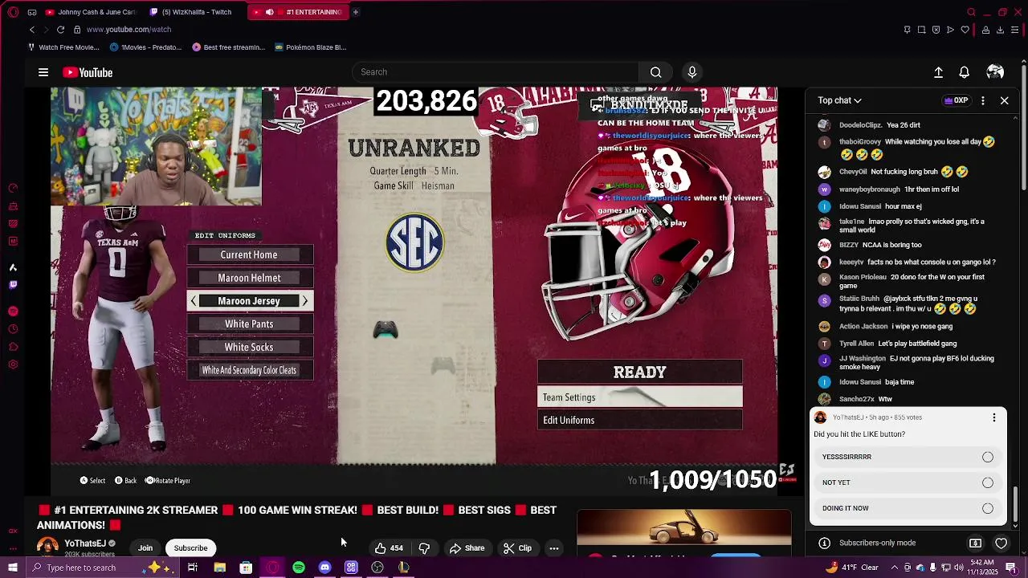Open File Explorer from the taskbar
1028x578 pixels.
tap(219, 568)
